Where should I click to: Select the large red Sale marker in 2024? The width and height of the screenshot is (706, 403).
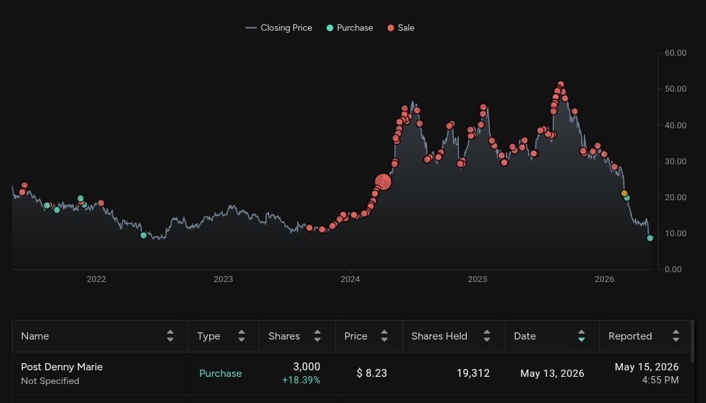tap(383, 182)
